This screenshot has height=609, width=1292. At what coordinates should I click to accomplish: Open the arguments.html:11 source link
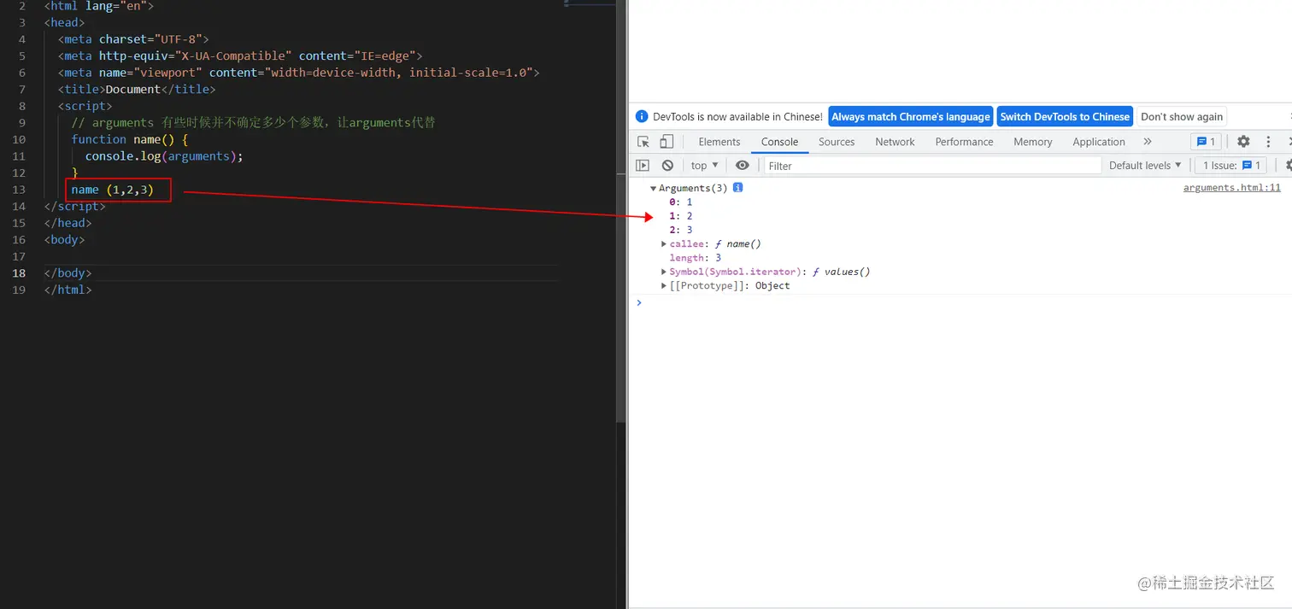click(x=1232, y=188)
